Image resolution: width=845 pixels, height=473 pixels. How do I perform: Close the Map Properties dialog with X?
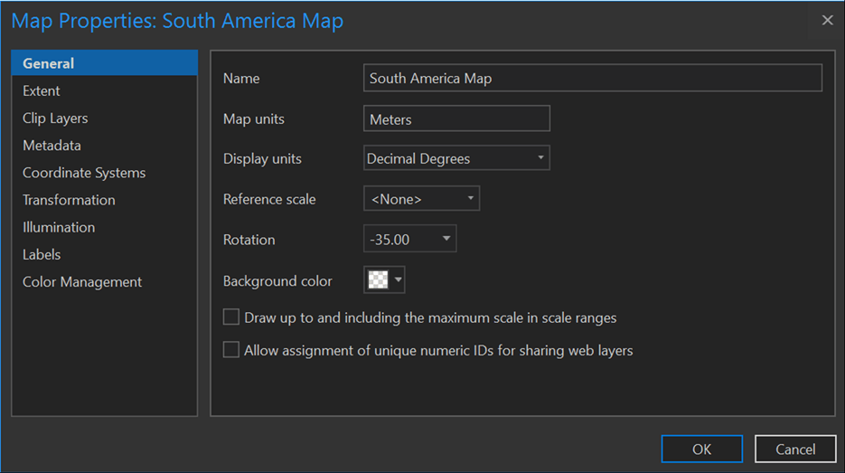click(x=827, y=20)
